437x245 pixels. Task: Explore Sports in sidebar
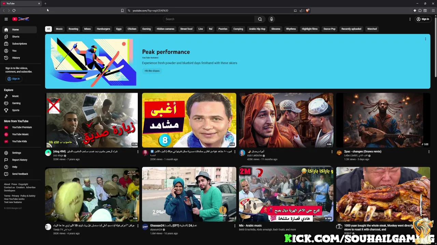pos(19,110)
